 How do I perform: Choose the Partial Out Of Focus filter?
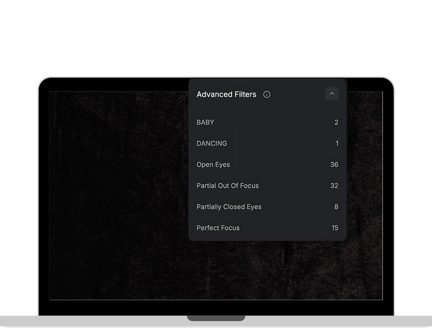(228, 186)
